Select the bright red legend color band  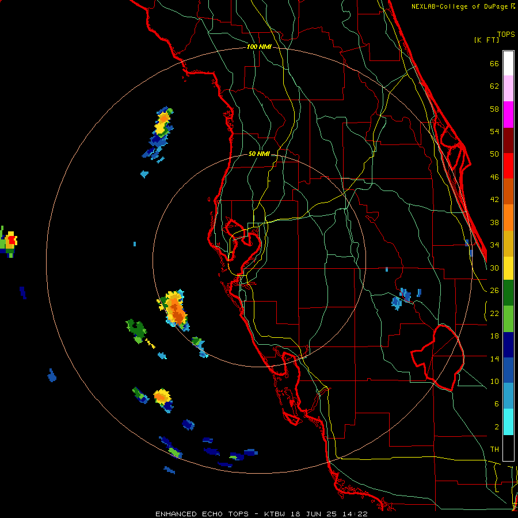508,166
